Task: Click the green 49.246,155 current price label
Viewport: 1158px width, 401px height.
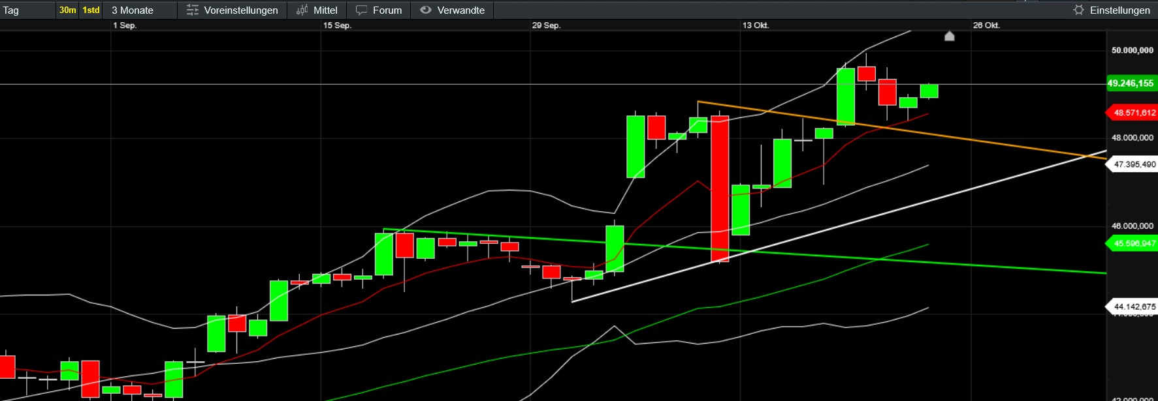Action: [1131, 83]
